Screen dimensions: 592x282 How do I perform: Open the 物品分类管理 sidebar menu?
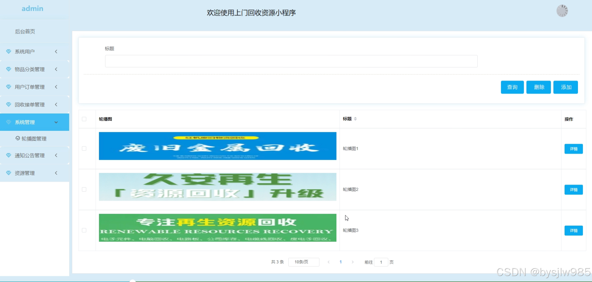click(x=34, y=69)
